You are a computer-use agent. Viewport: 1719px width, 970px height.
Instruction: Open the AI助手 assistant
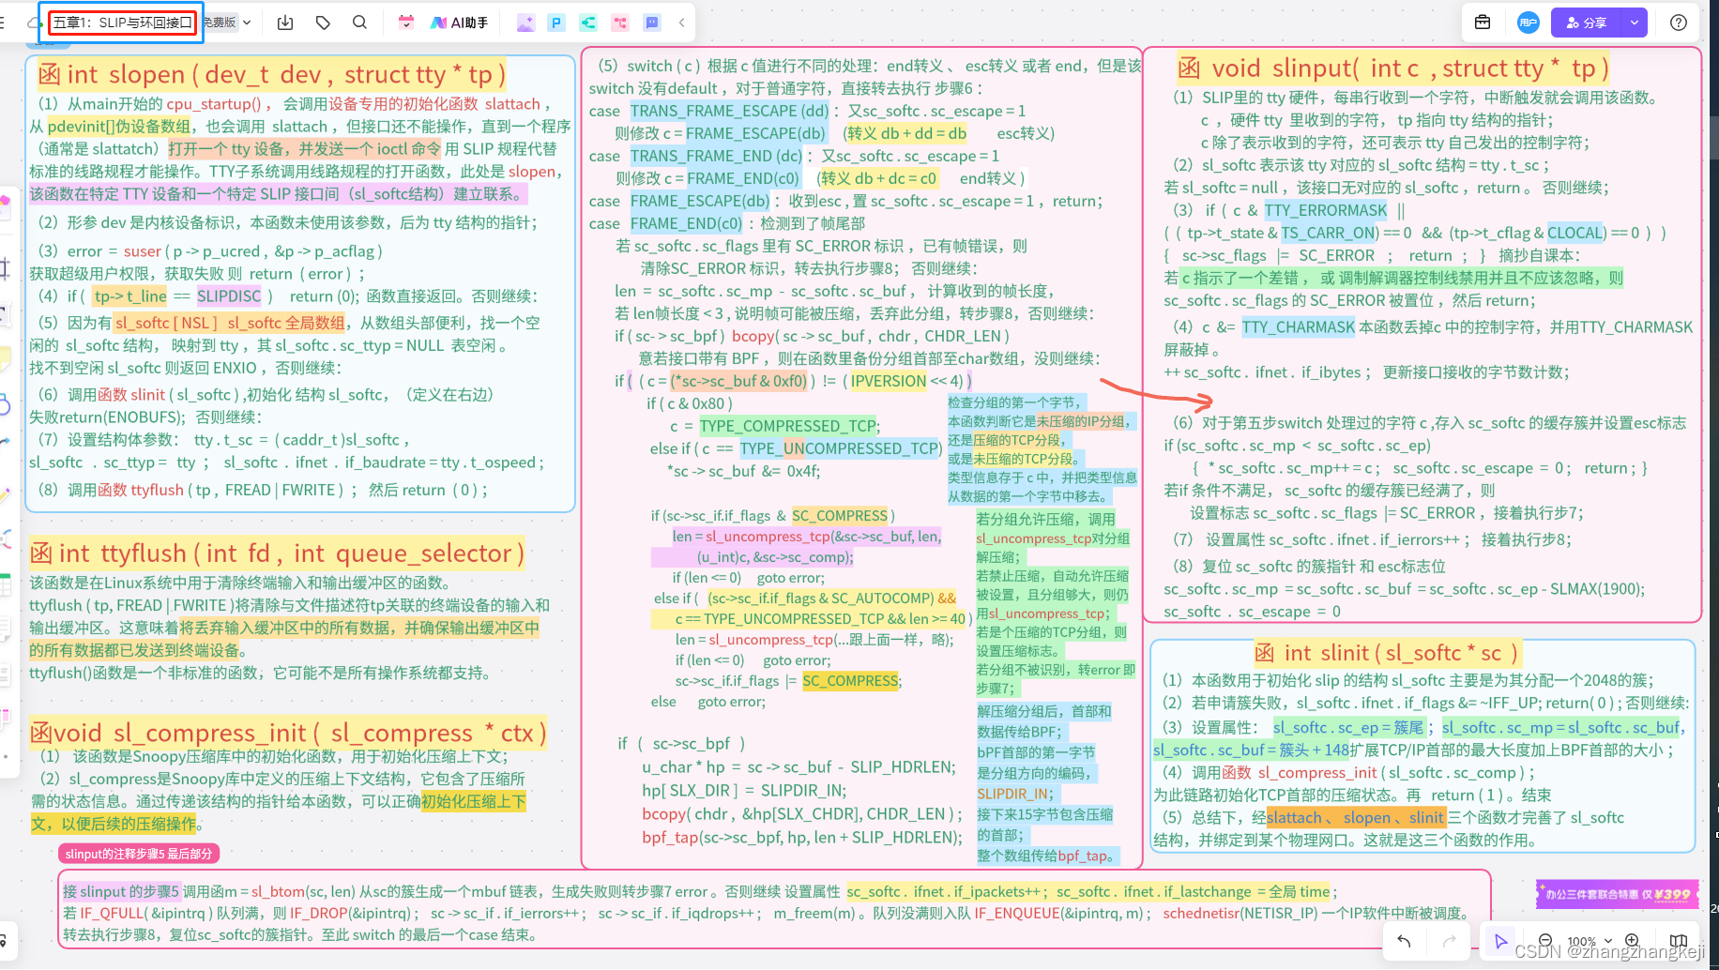(x=459, y=23)
